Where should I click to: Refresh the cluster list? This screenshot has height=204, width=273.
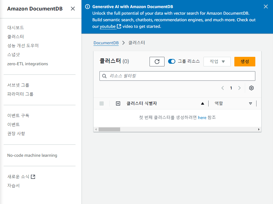157,62
